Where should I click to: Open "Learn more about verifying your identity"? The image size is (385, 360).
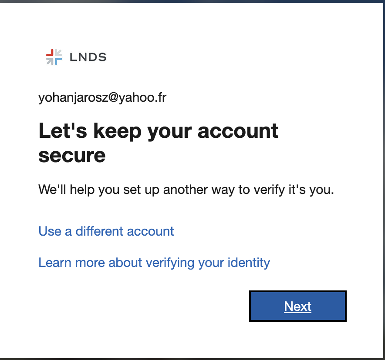[x=154, y=263]
